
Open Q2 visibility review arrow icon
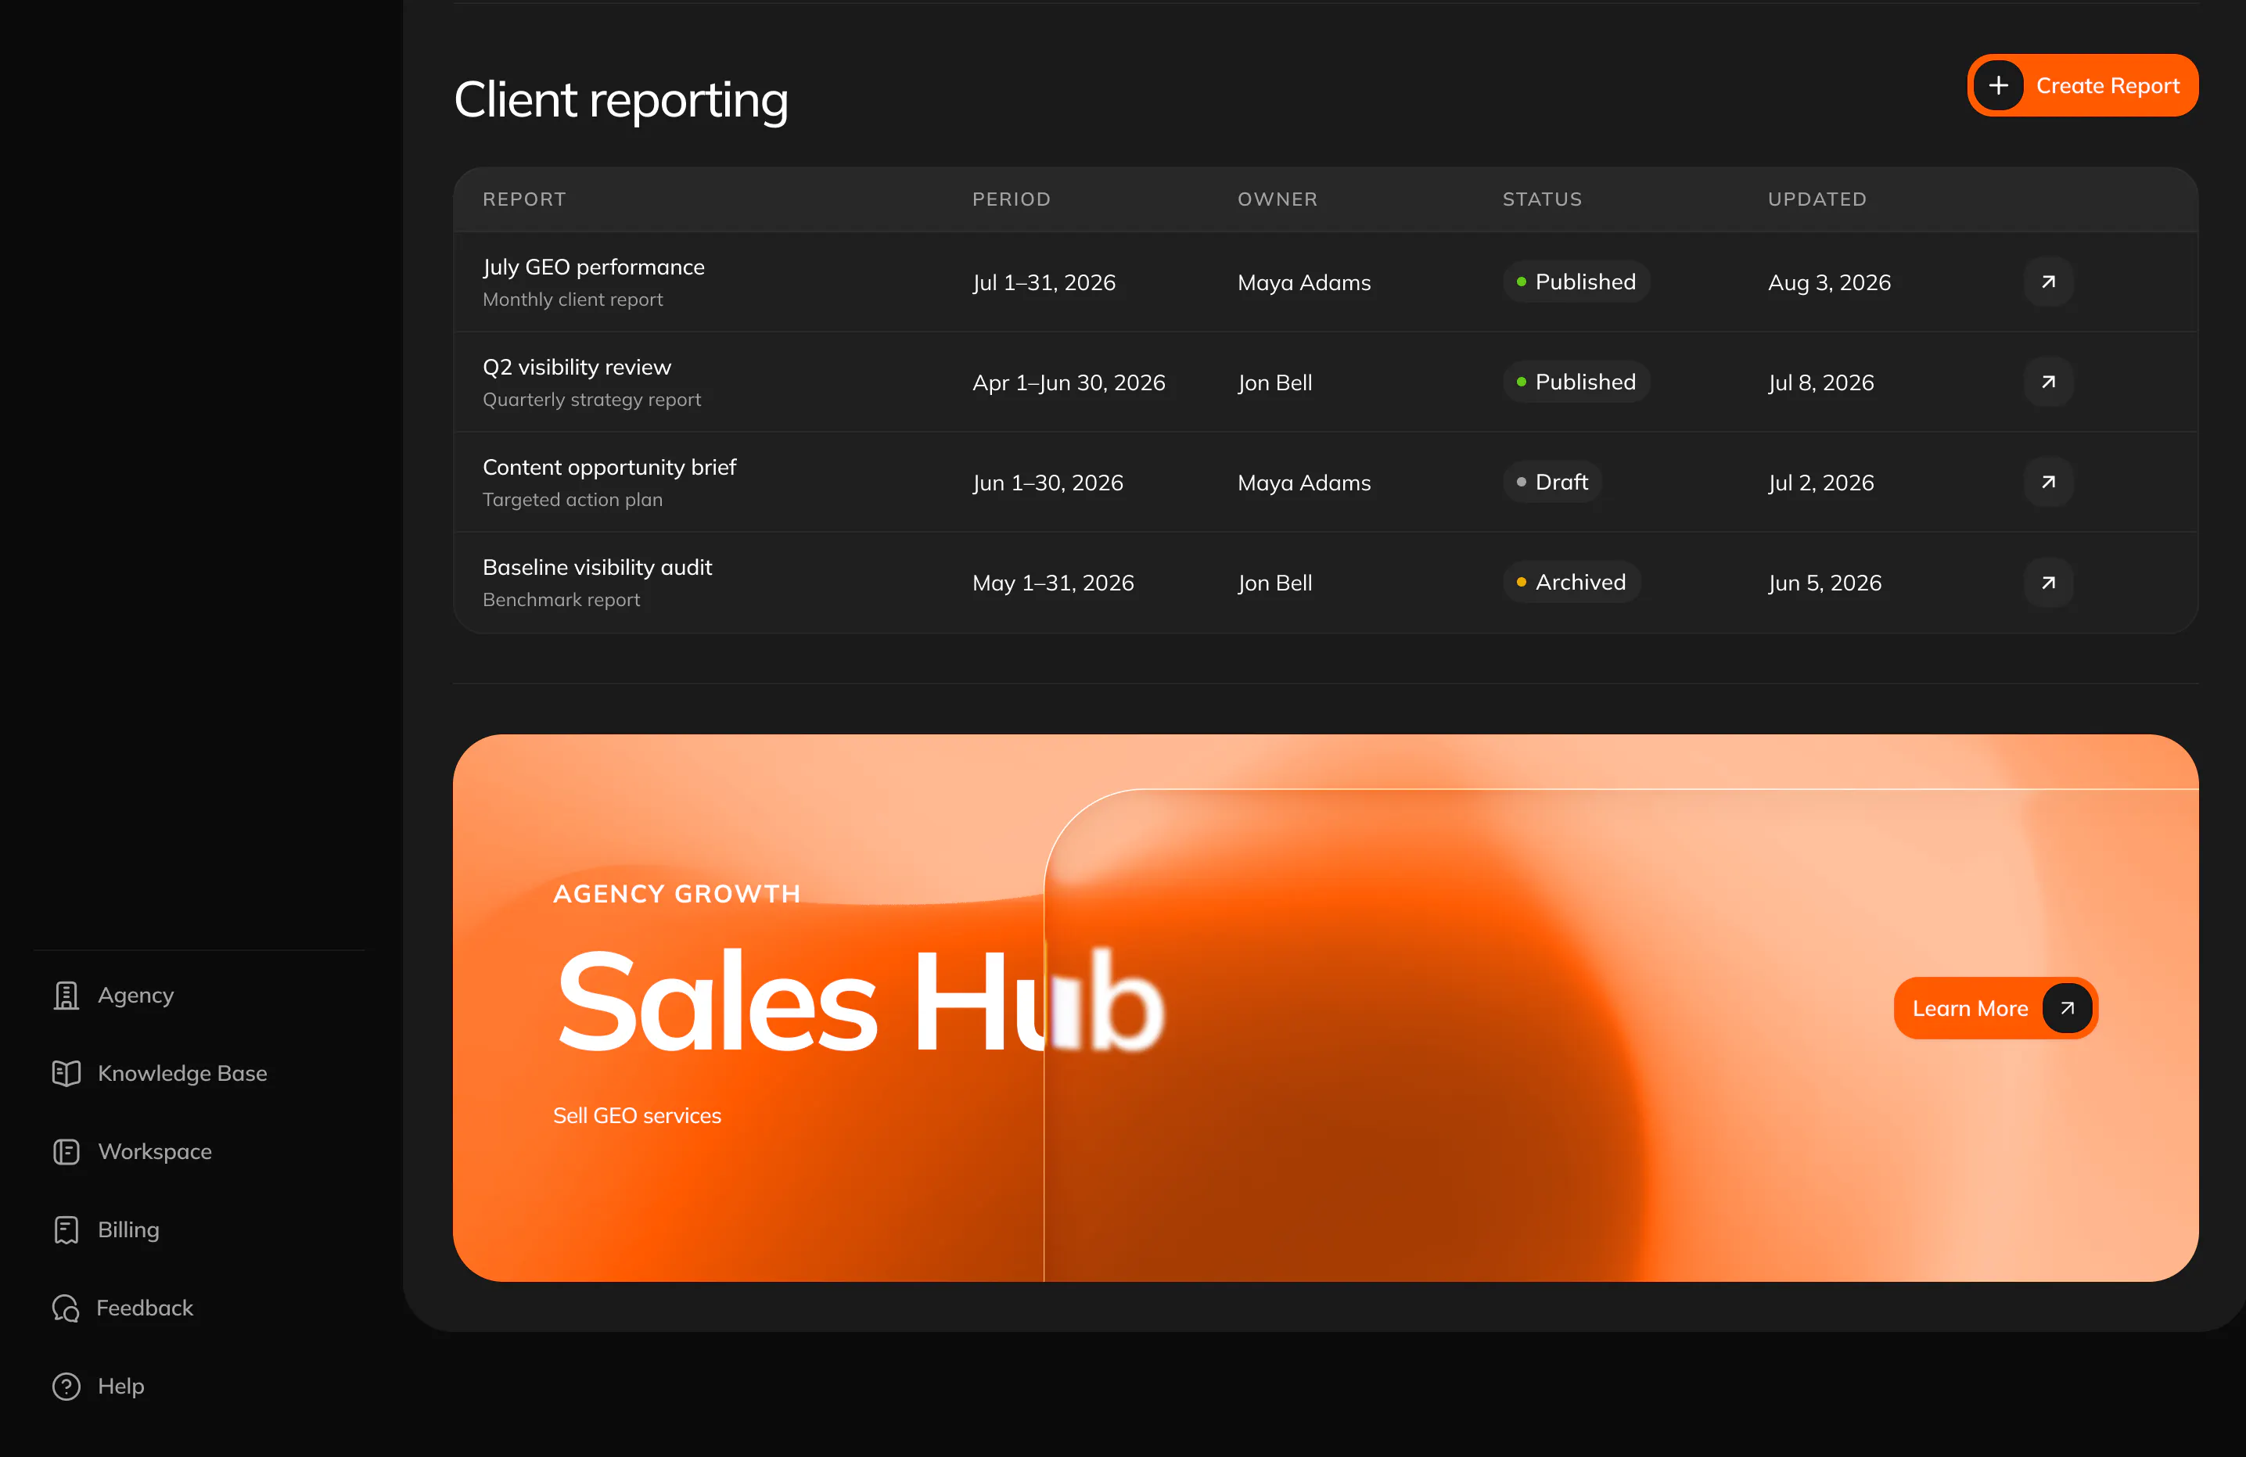2048,382
